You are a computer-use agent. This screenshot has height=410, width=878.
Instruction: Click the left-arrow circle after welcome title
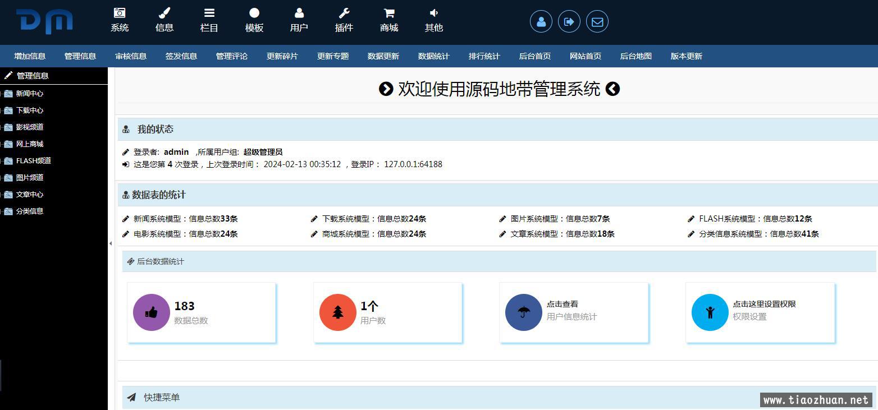click(x=612, y=89)
